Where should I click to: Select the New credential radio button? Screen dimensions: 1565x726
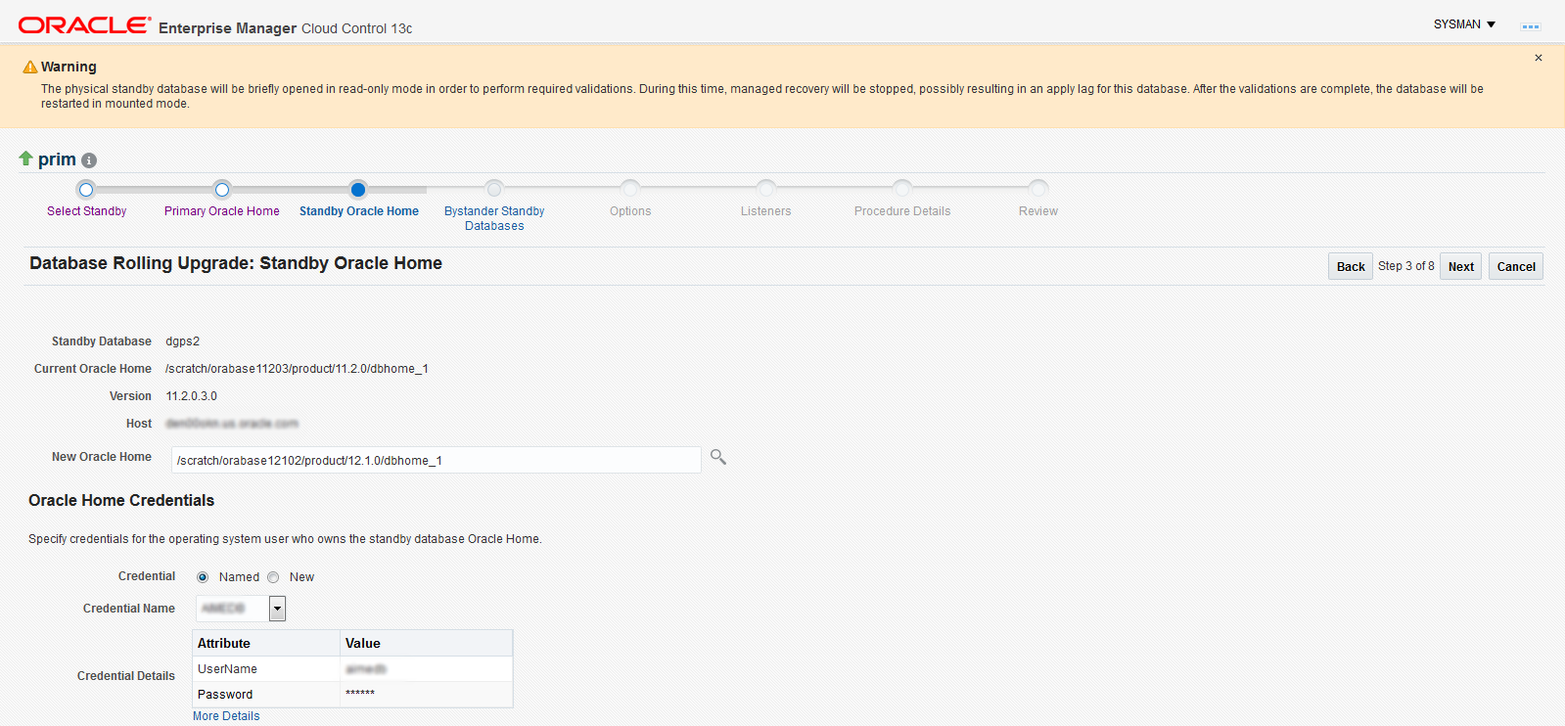(273, 577)
